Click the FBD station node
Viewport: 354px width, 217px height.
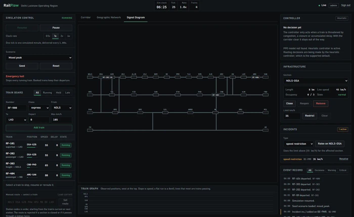(x=265, y=95)
